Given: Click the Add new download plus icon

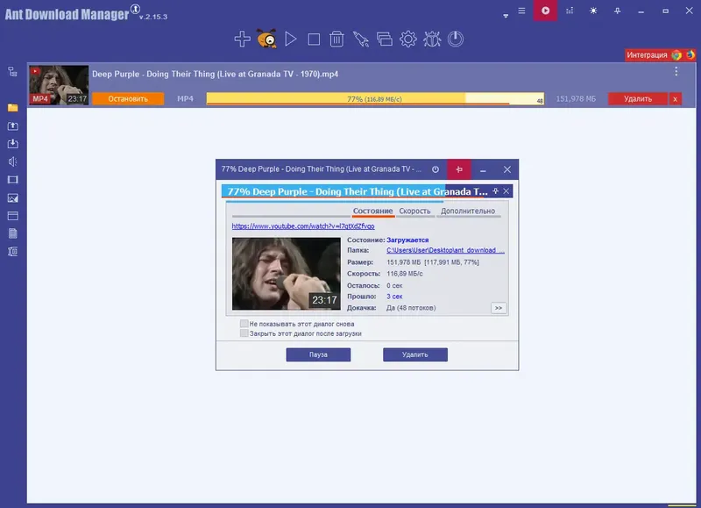Looking at the screenshot, I should click(242, 39).
